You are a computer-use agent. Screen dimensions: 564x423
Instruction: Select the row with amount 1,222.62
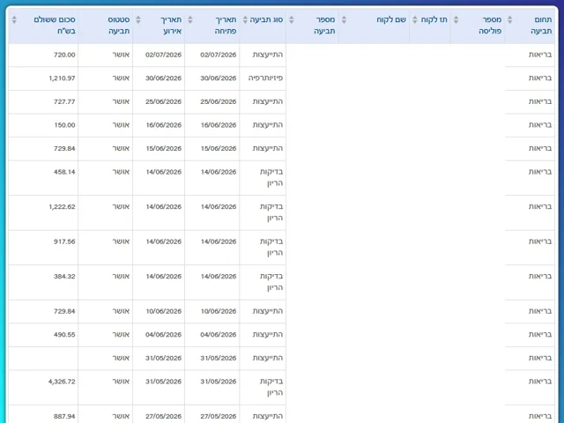pos(282,212)
